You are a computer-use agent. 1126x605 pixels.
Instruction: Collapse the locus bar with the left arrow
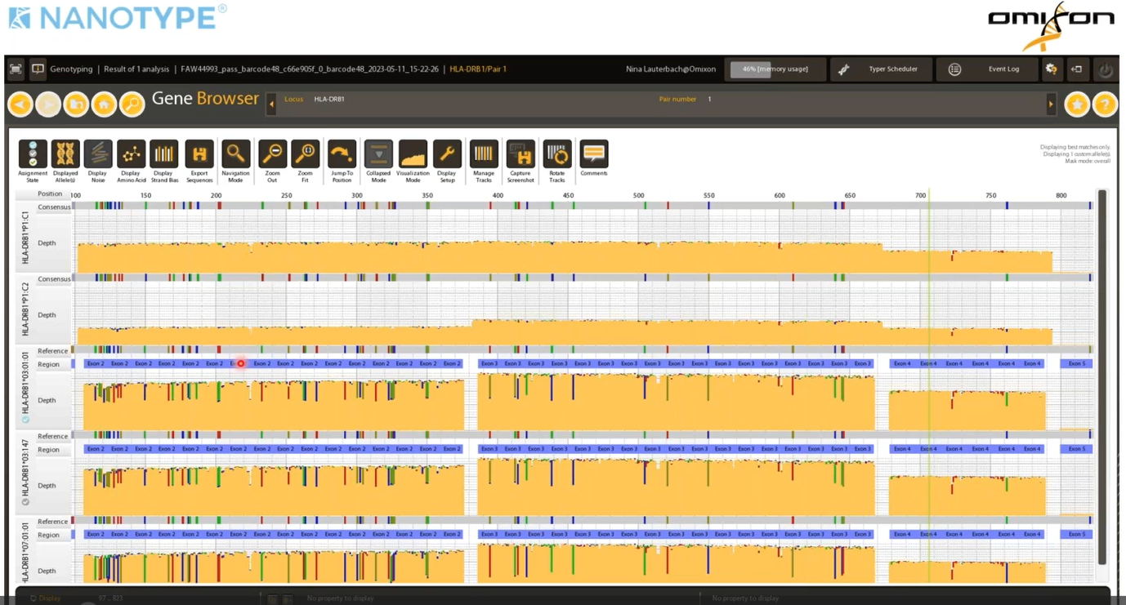271,104
